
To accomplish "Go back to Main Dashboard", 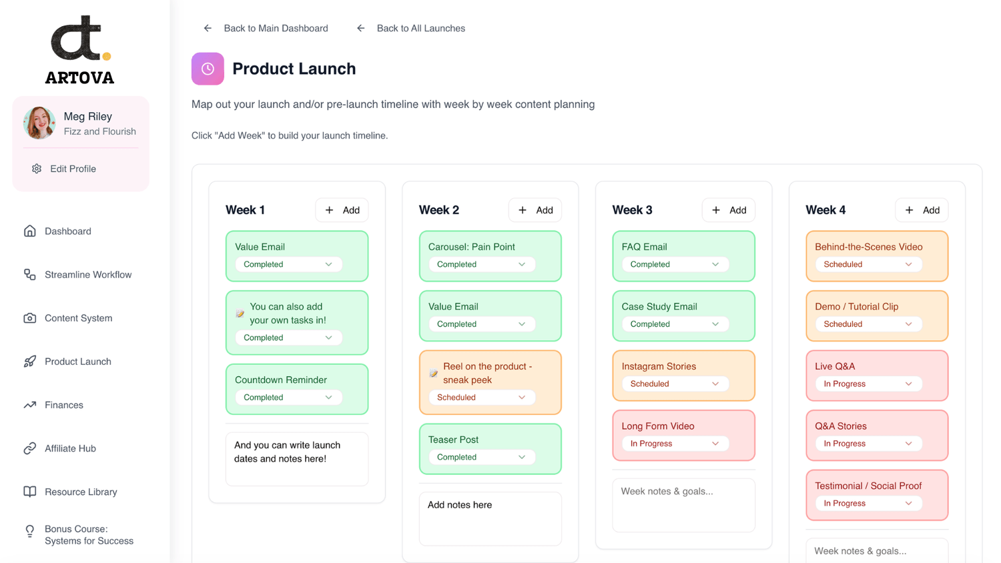I will point(266,28).
